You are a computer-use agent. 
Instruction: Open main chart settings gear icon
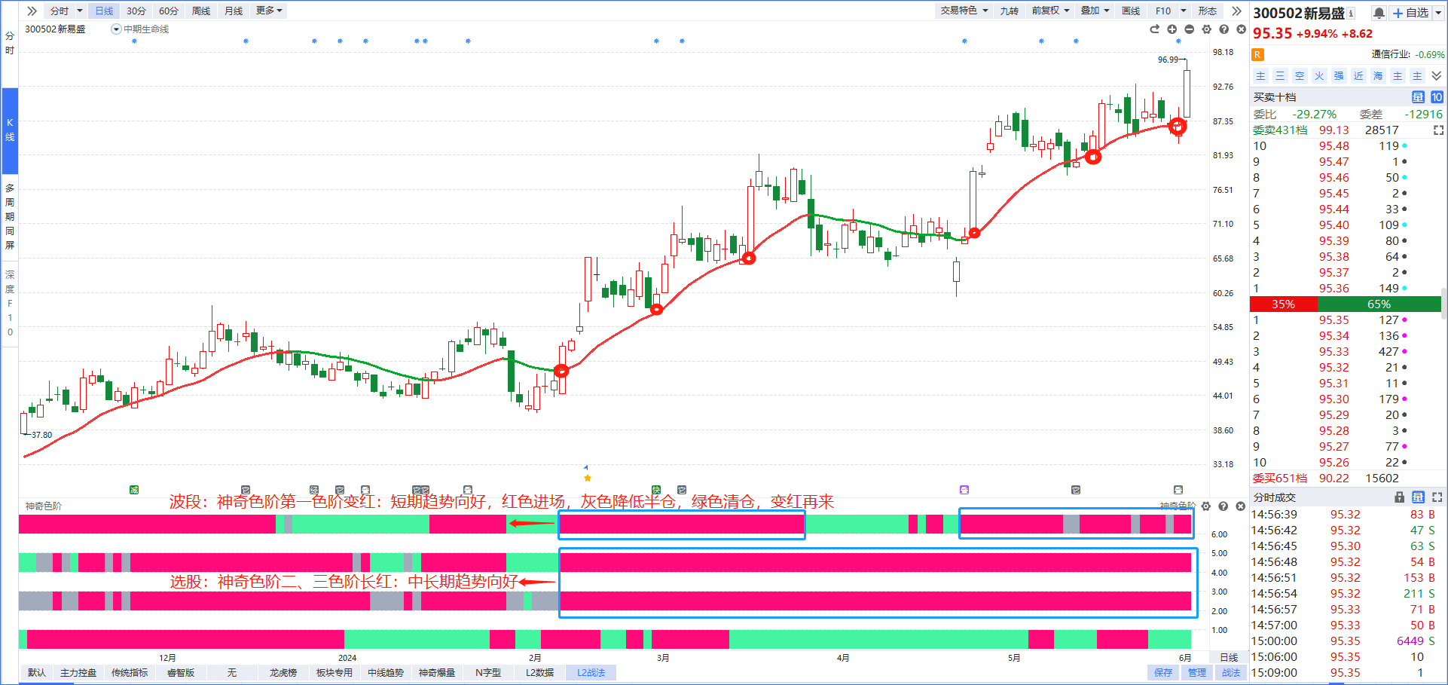point(1206,29)
